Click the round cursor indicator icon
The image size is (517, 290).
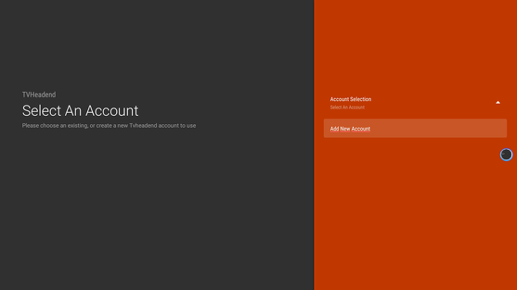tap(506, 154)
